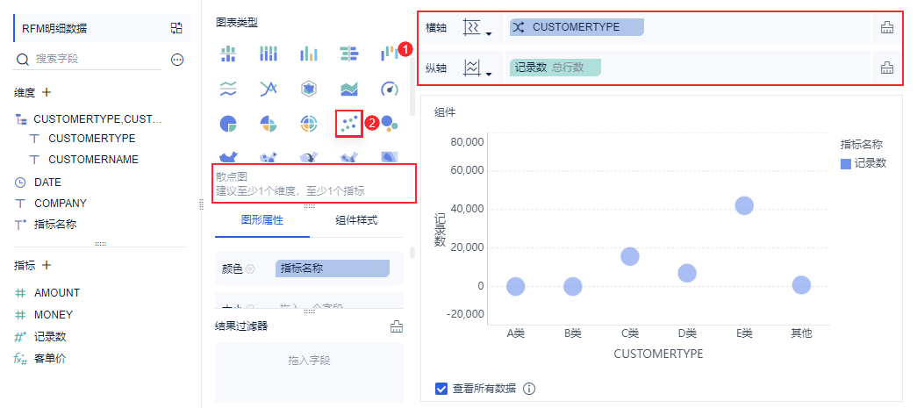The image size is (917, 408).
Task: Select the gauge dashboard chart icon
Action: pos(389,89)
